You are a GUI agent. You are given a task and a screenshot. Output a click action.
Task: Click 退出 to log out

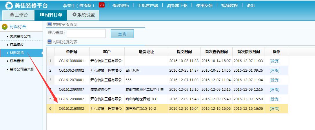click(250, 5)
